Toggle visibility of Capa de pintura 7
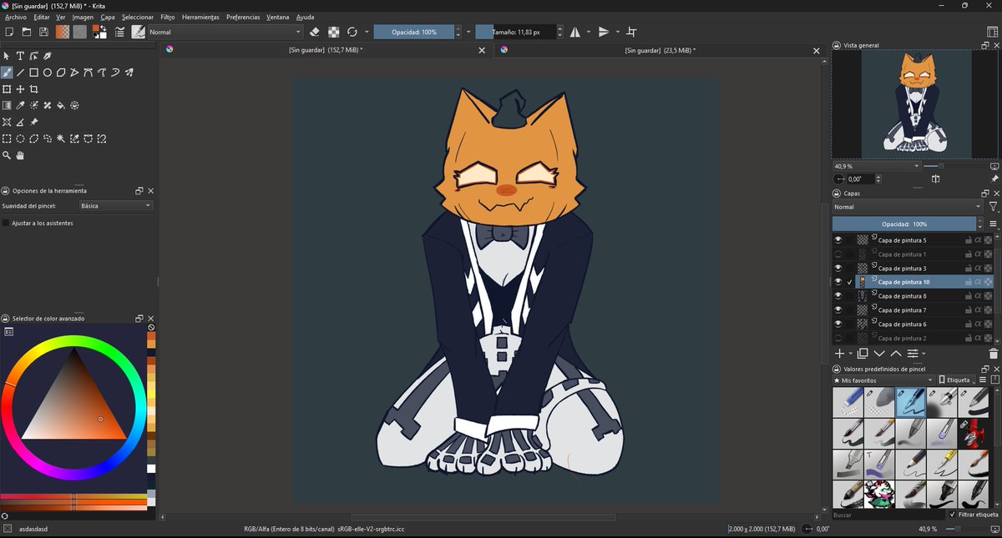This screenshot has height=538, width=1002. tap(838, 310)
